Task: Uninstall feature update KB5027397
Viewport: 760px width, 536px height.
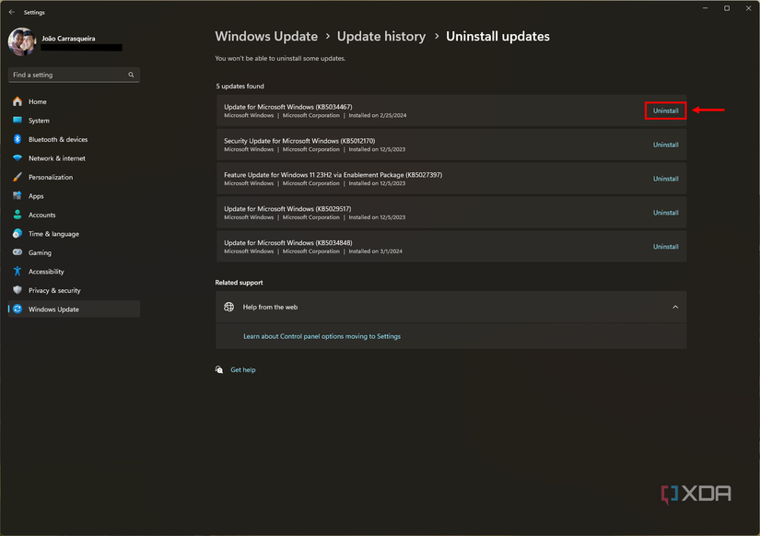Action: coord(665,179)
